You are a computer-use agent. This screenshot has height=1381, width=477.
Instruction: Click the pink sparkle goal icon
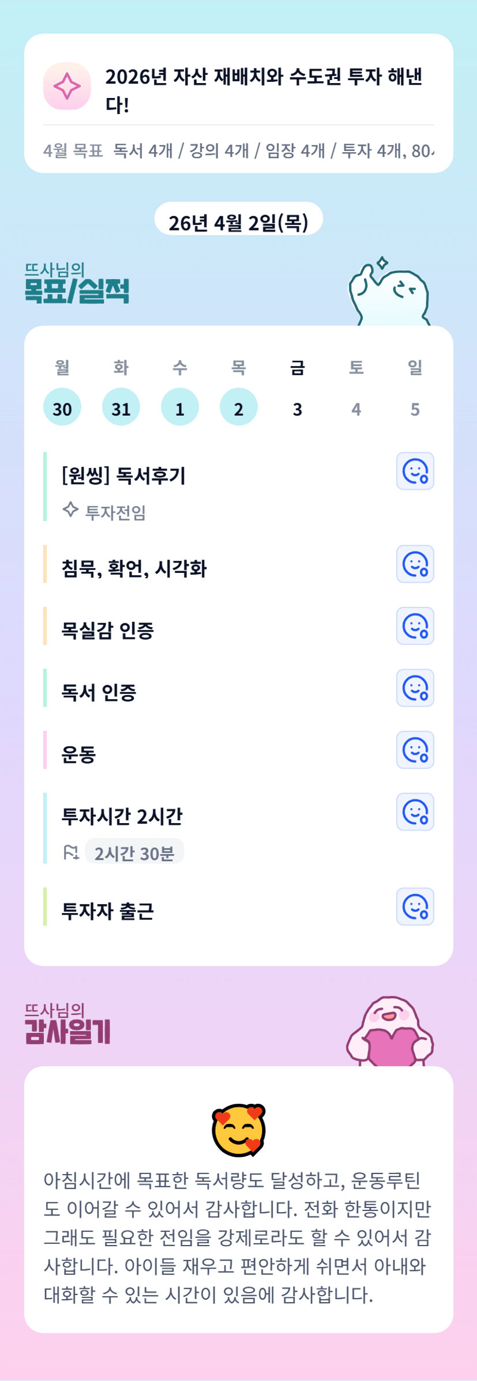coord(67,86)
